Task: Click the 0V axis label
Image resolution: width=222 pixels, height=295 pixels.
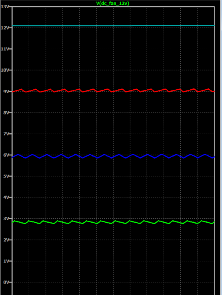Action: tap(6, 282)
